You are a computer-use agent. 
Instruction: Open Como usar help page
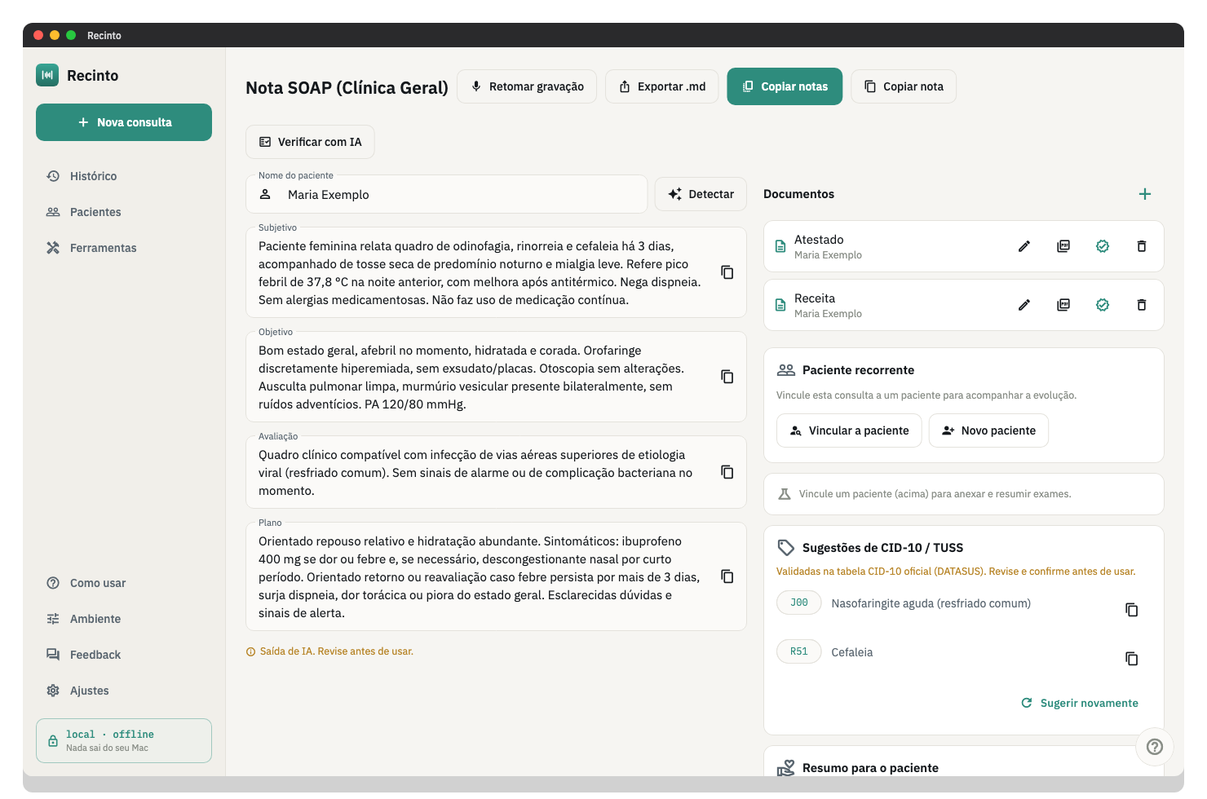124,583
